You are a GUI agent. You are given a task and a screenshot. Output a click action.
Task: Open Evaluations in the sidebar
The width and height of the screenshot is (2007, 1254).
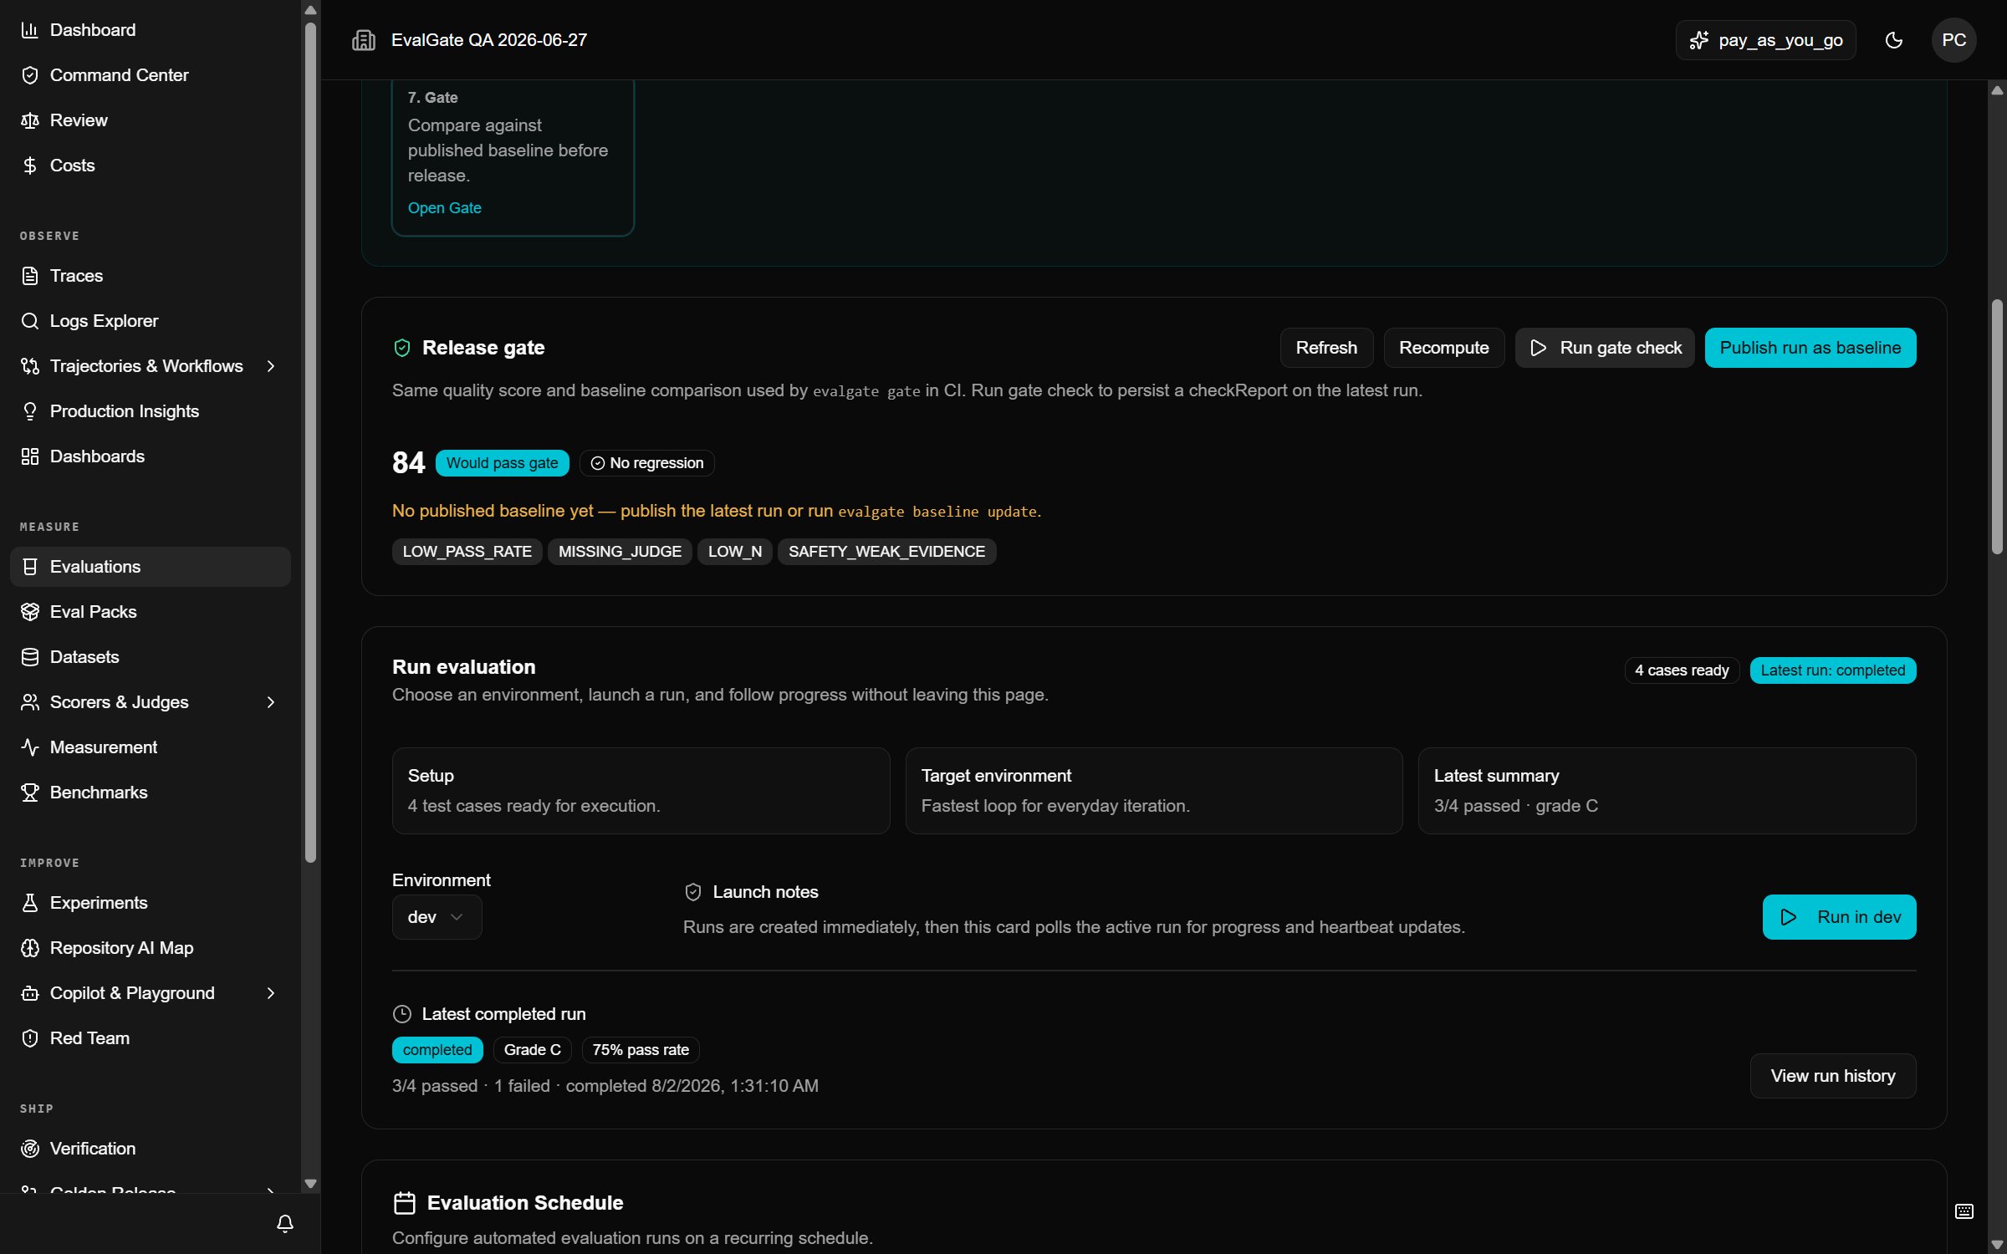coord(151,567)
